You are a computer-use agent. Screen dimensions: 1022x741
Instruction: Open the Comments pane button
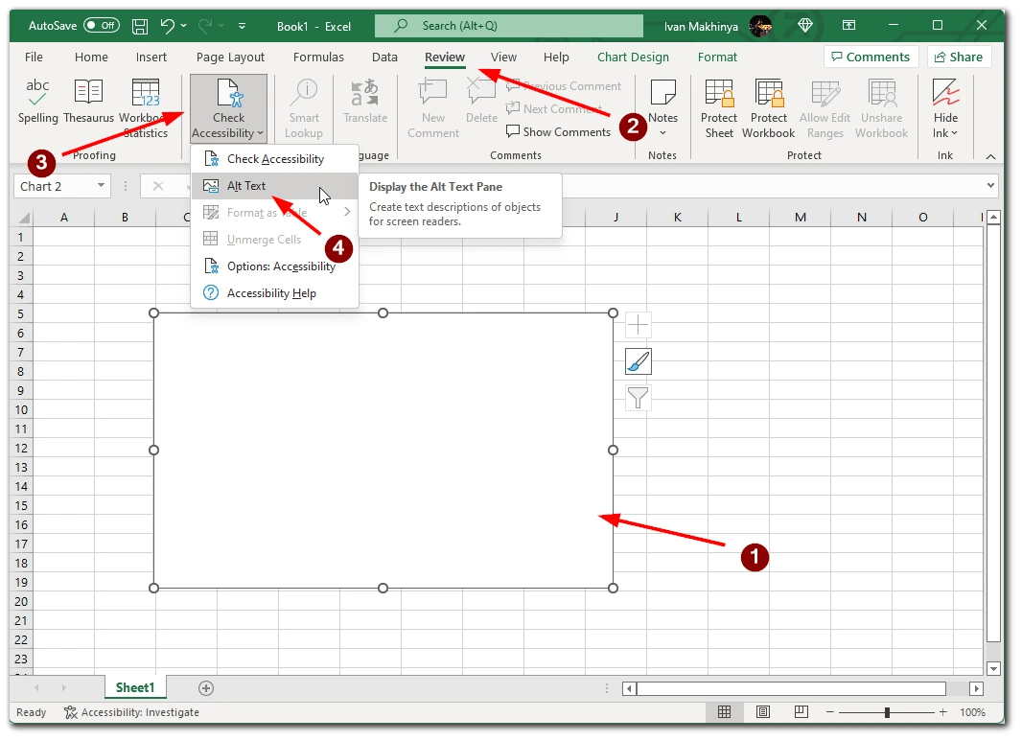pos(871,57)
